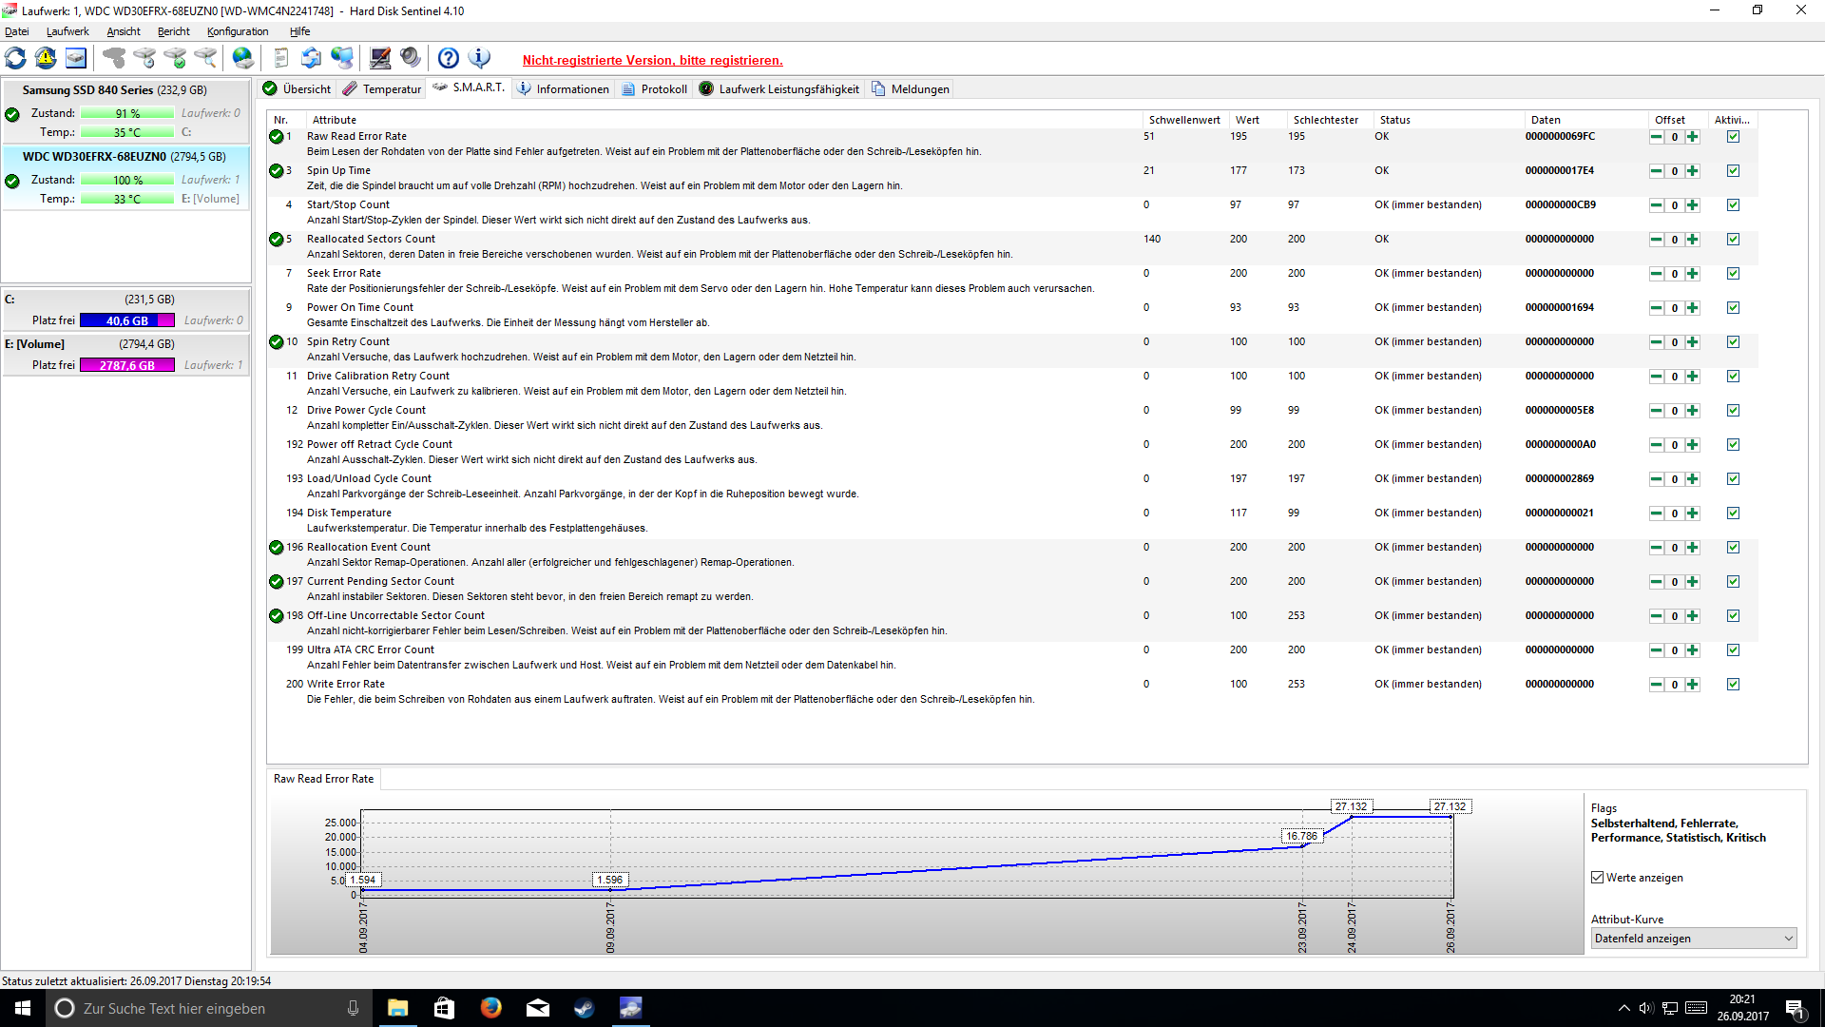This screenshot has width=1825, height=1027.
Task: Click the info speech bubble icon
Action: tap(480, 58)
